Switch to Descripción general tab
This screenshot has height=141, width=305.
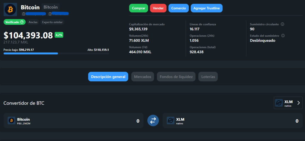(108, 77)
